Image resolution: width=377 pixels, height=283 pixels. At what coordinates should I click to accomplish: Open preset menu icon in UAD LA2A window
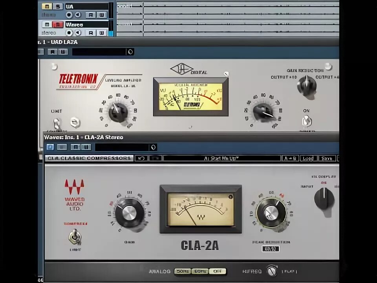pos(130,52)
